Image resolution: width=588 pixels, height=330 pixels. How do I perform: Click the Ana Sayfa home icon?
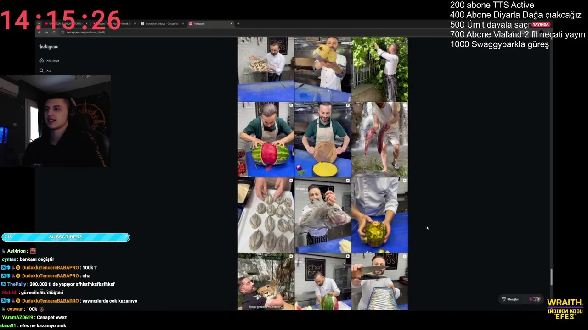click(41, 60)
